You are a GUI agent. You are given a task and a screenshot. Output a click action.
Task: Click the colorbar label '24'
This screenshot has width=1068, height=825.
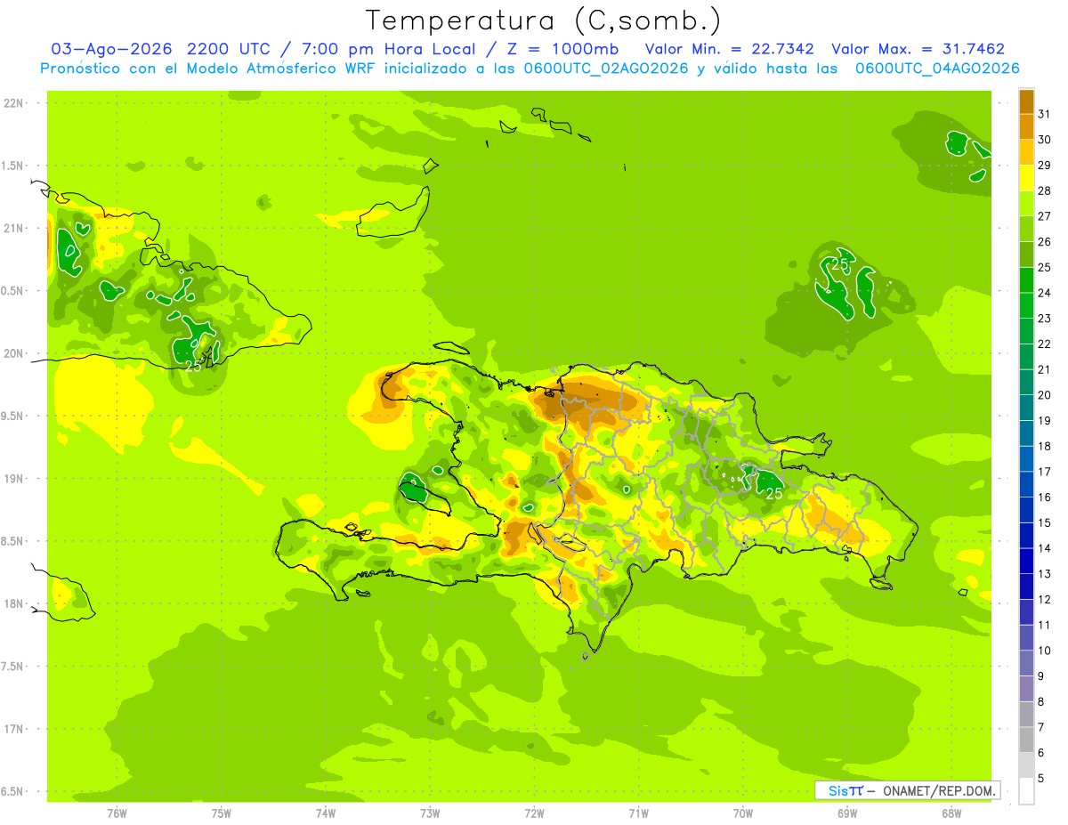pyautogui.click(x=1045, y=293)
